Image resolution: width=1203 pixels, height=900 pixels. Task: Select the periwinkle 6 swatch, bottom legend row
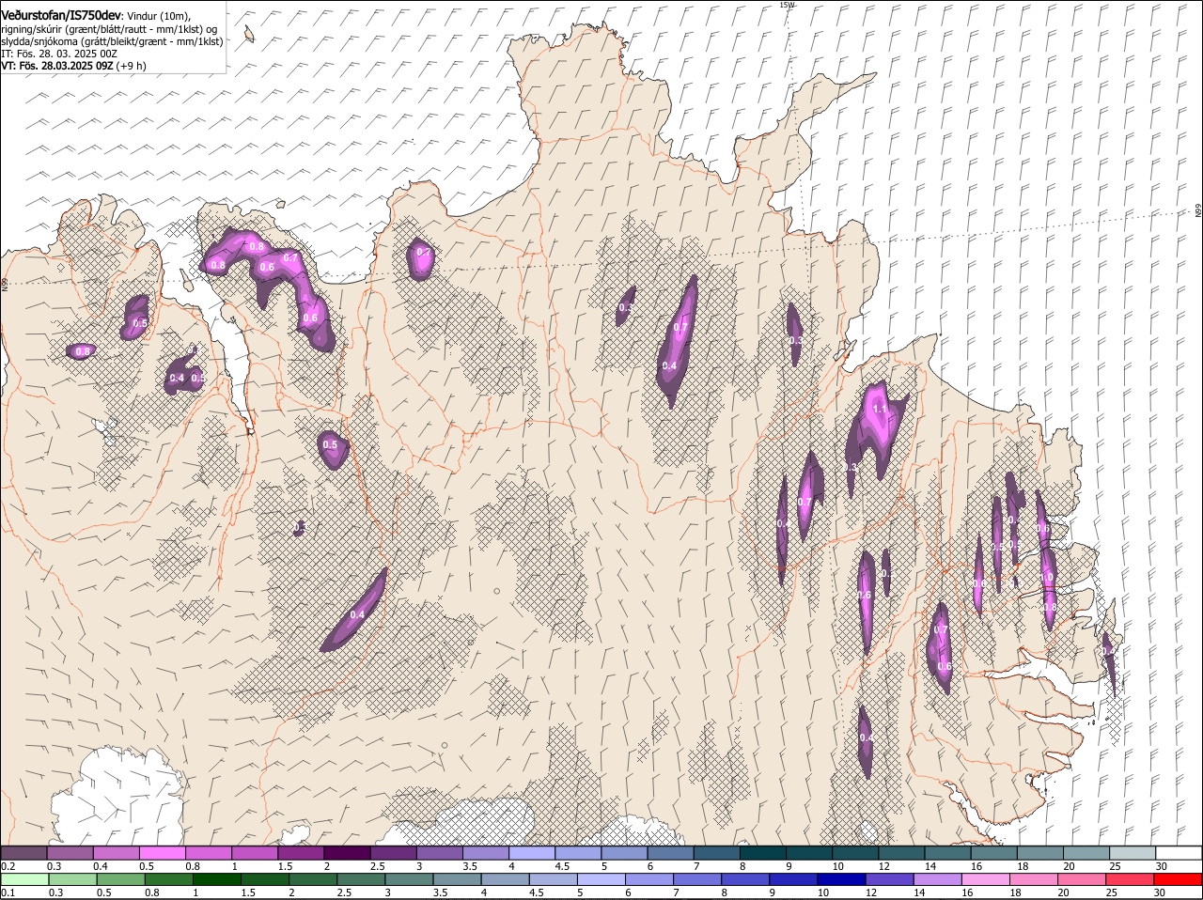coord(649,879)
